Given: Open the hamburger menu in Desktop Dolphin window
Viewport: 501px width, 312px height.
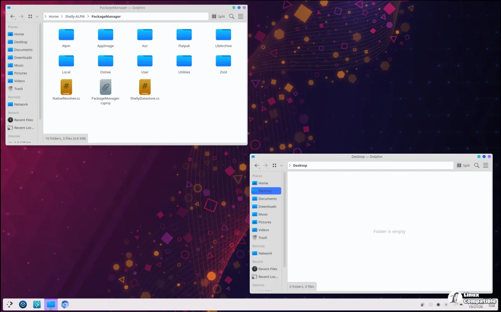Looking at the screenshot, I should pos(486,165).
